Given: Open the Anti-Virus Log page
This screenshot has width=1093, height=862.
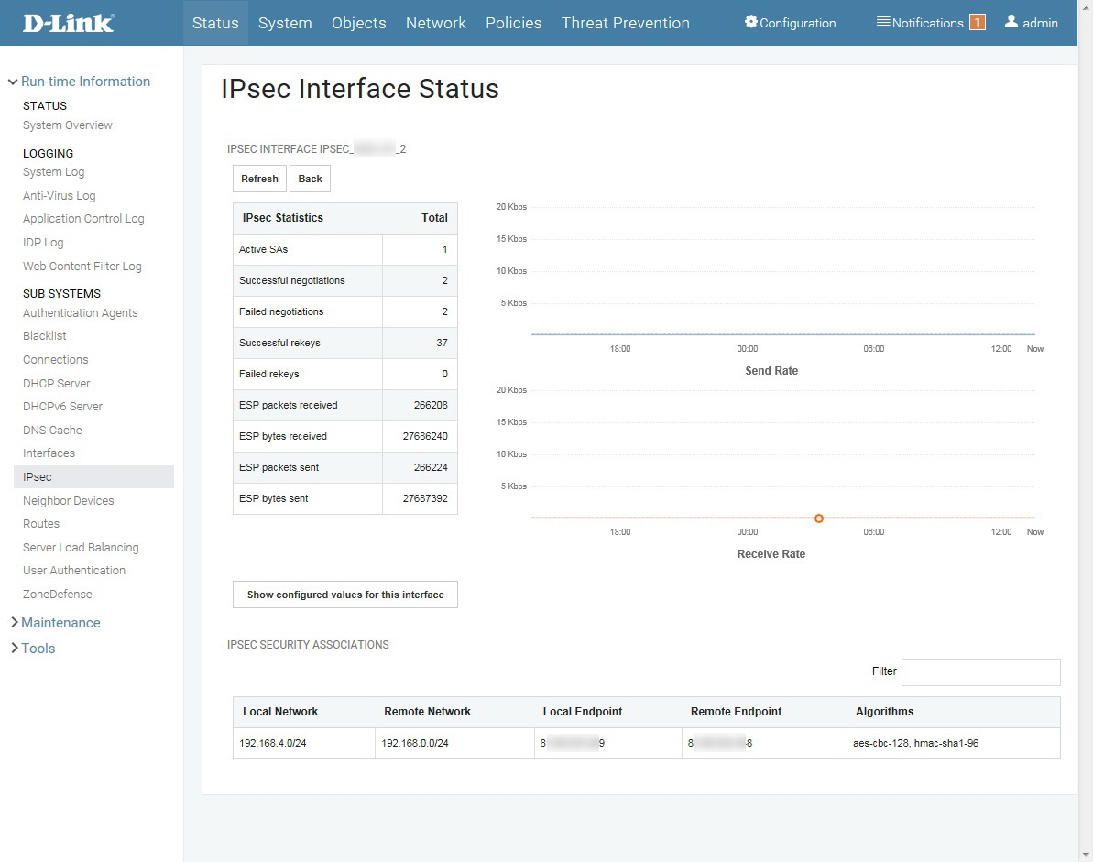Looking at the screenshot, I should coord(59,196).
